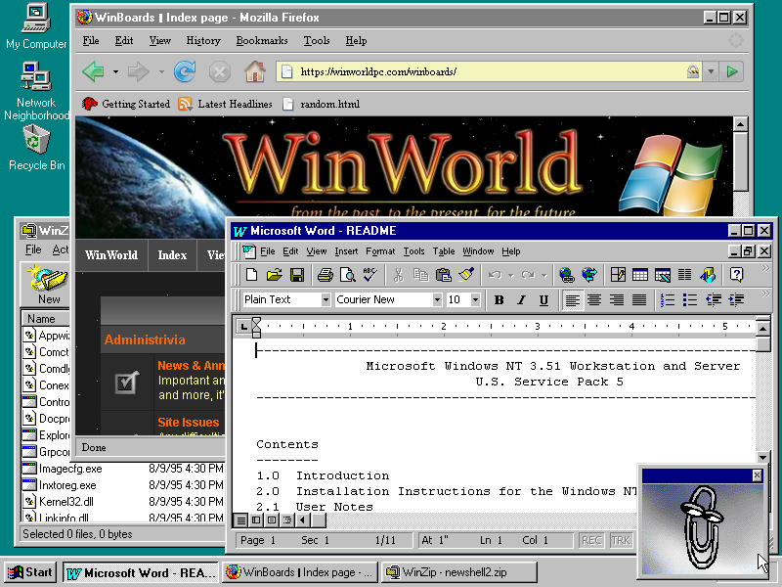Save the README document with the floppy icon
This screenshot has width=782, height=587.
(297, 275)
